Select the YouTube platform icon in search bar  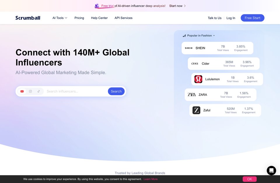pos(22,91)
